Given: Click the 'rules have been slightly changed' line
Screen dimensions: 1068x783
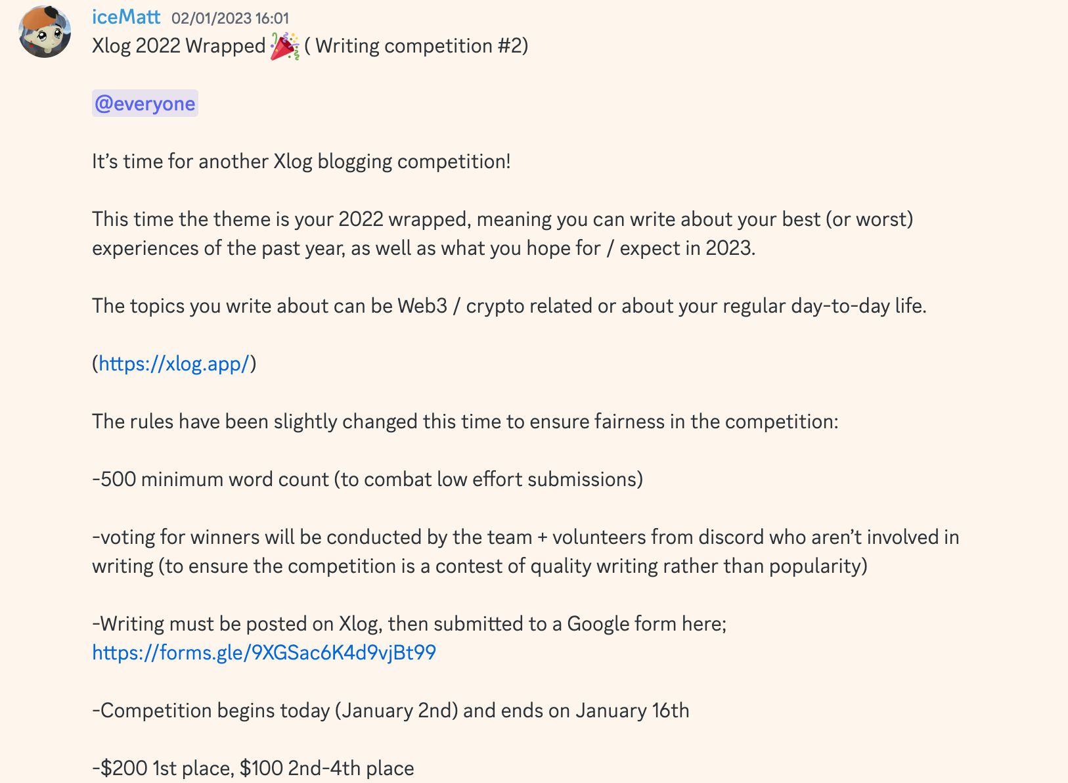Looking at the screenshot, I should coord(465,422).
